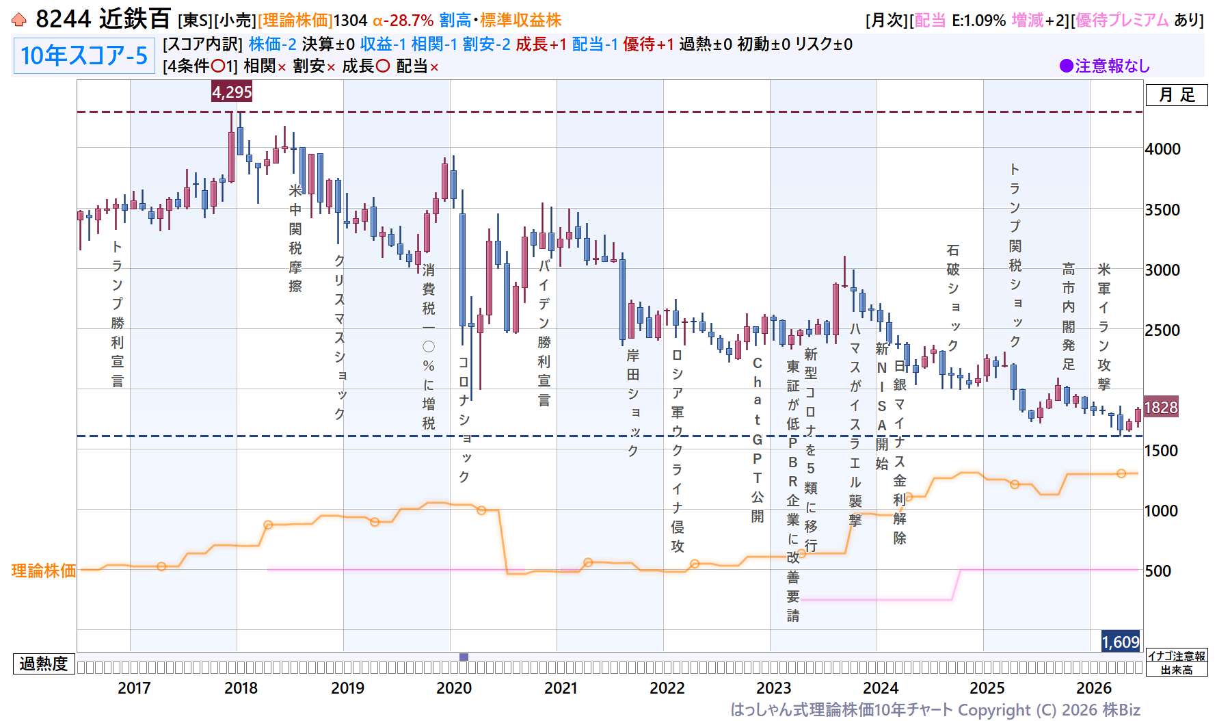Image resolution: width=1217 pixels, height=721 pixels.
Task: Click the 株価-2 score item
Action: (x=273, y=44)
